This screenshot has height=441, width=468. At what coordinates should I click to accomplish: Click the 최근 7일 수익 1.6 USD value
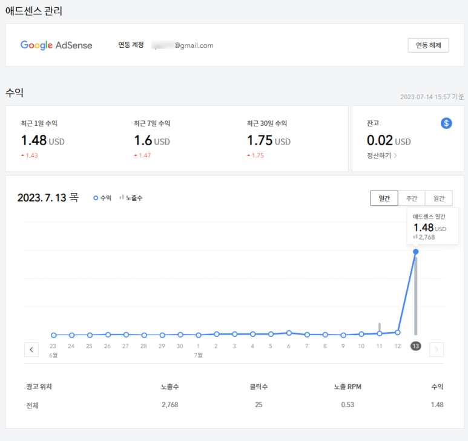point(152,140)
